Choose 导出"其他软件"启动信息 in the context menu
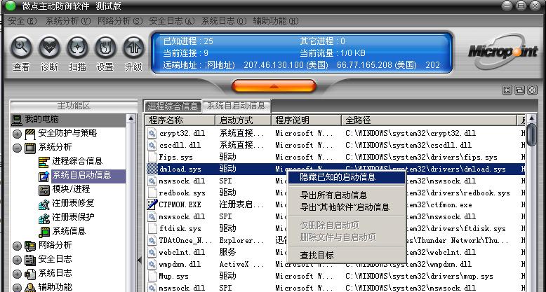The width and height of the screenshot is (546, 292). 347,207
